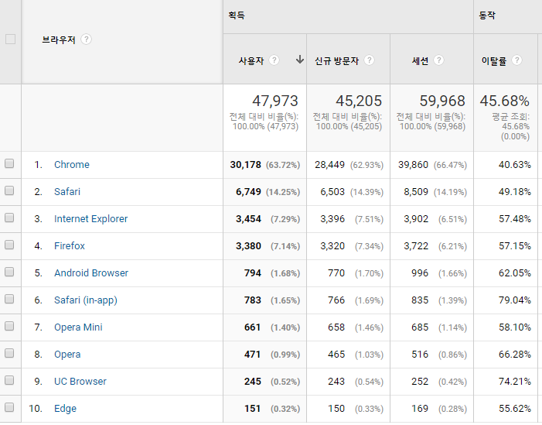Screen dimensions: 542x425
Task: Open help icon next to 세션 column
Action: (438, 60)
